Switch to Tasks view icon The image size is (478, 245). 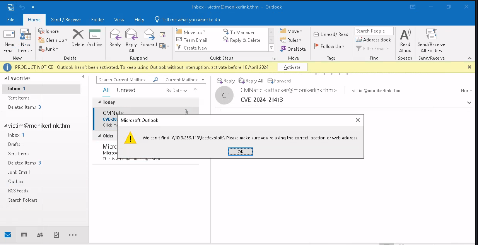[56, 235]
